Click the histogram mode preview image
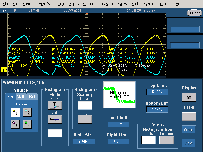The width and height of the screenshot is (203, 152). (x=119, y=94)
